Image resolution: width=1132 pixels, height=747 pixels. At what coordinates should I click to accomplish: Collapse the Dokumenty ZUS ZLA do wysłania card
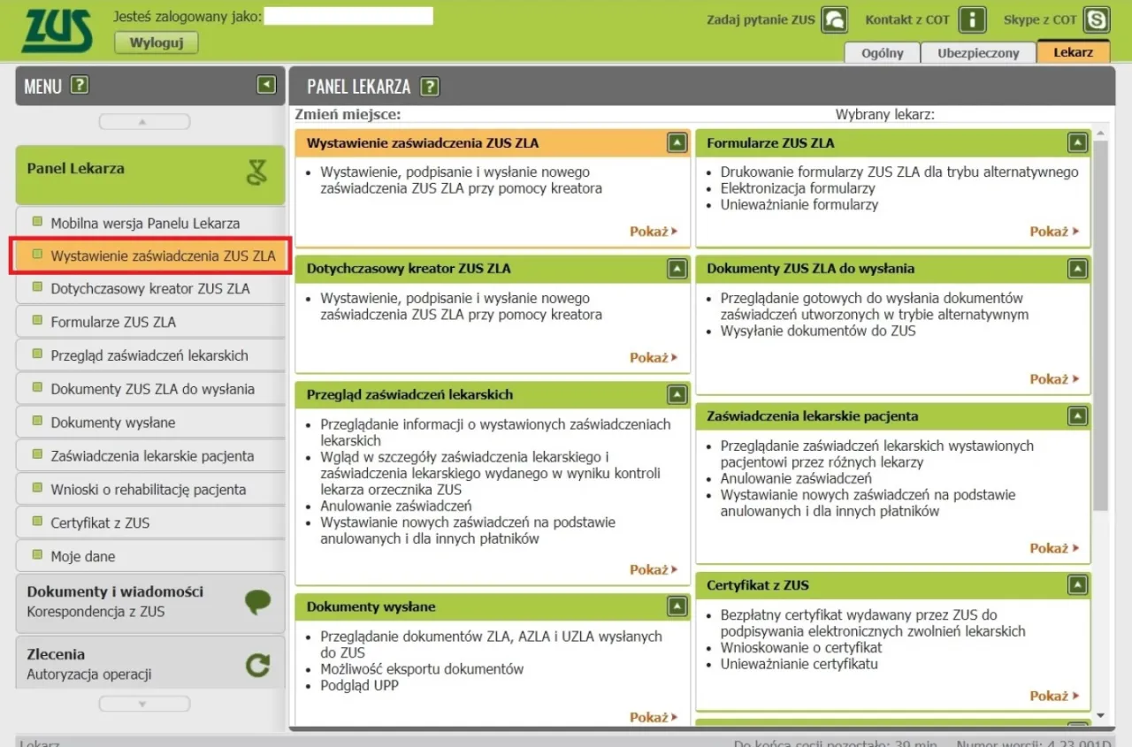coord(1077,268)
